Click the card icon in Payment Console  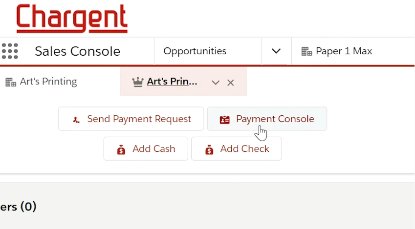[225, 120]
